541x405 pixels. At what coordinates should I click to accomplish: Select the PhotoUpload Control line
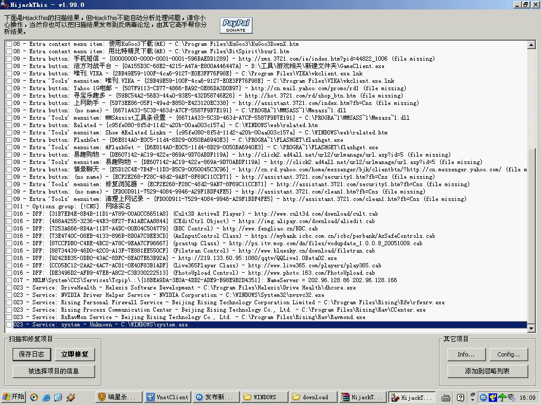click(x=194, y=273)
